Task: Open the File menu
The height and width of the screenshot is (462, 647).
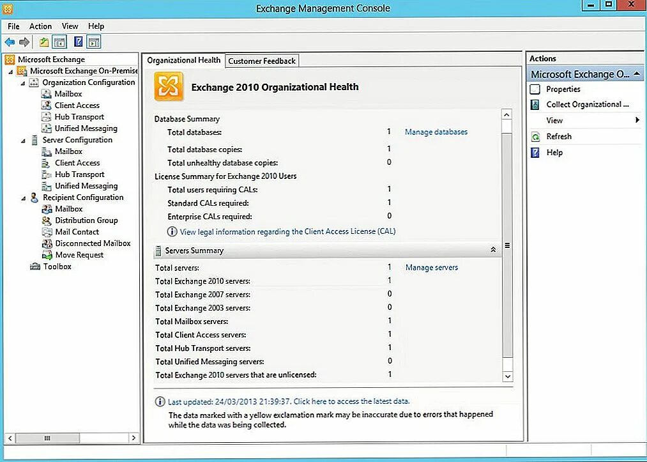Action: click(13, 26)
